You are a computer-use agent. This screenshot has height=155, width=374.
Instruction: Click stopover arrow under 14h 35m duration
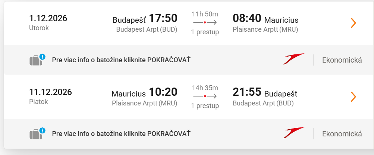(205, 97)
